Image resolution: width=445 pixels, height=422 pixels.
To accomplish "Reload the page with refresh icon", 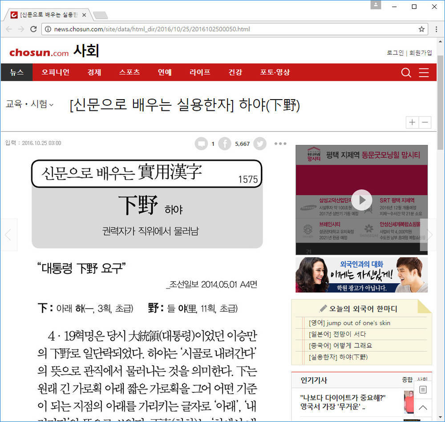I will click(33, 29).
